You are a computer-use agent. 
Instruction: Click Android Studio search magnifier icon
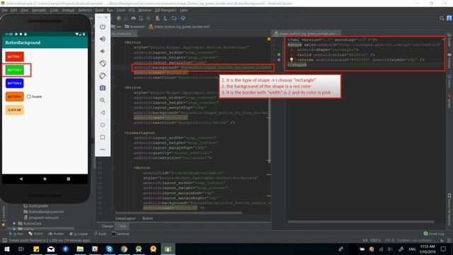click(442, 18)
